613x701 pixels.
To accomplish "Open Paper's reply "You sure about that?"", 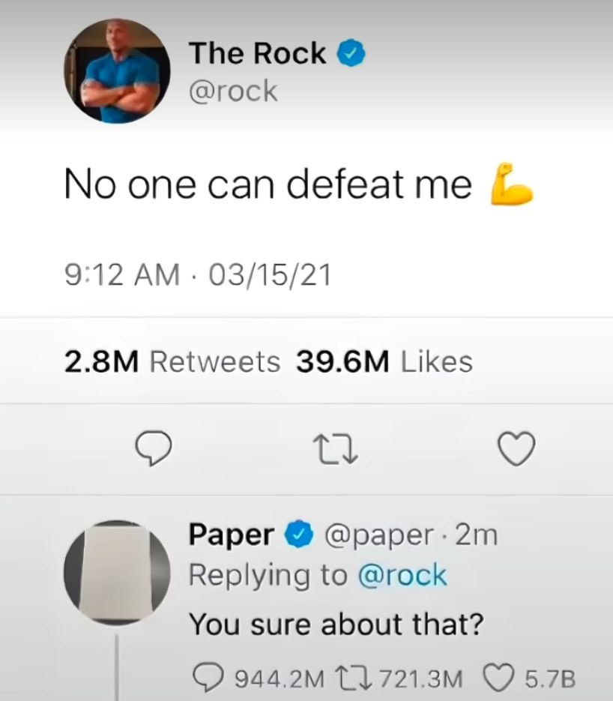I will [x=333, y=623].
